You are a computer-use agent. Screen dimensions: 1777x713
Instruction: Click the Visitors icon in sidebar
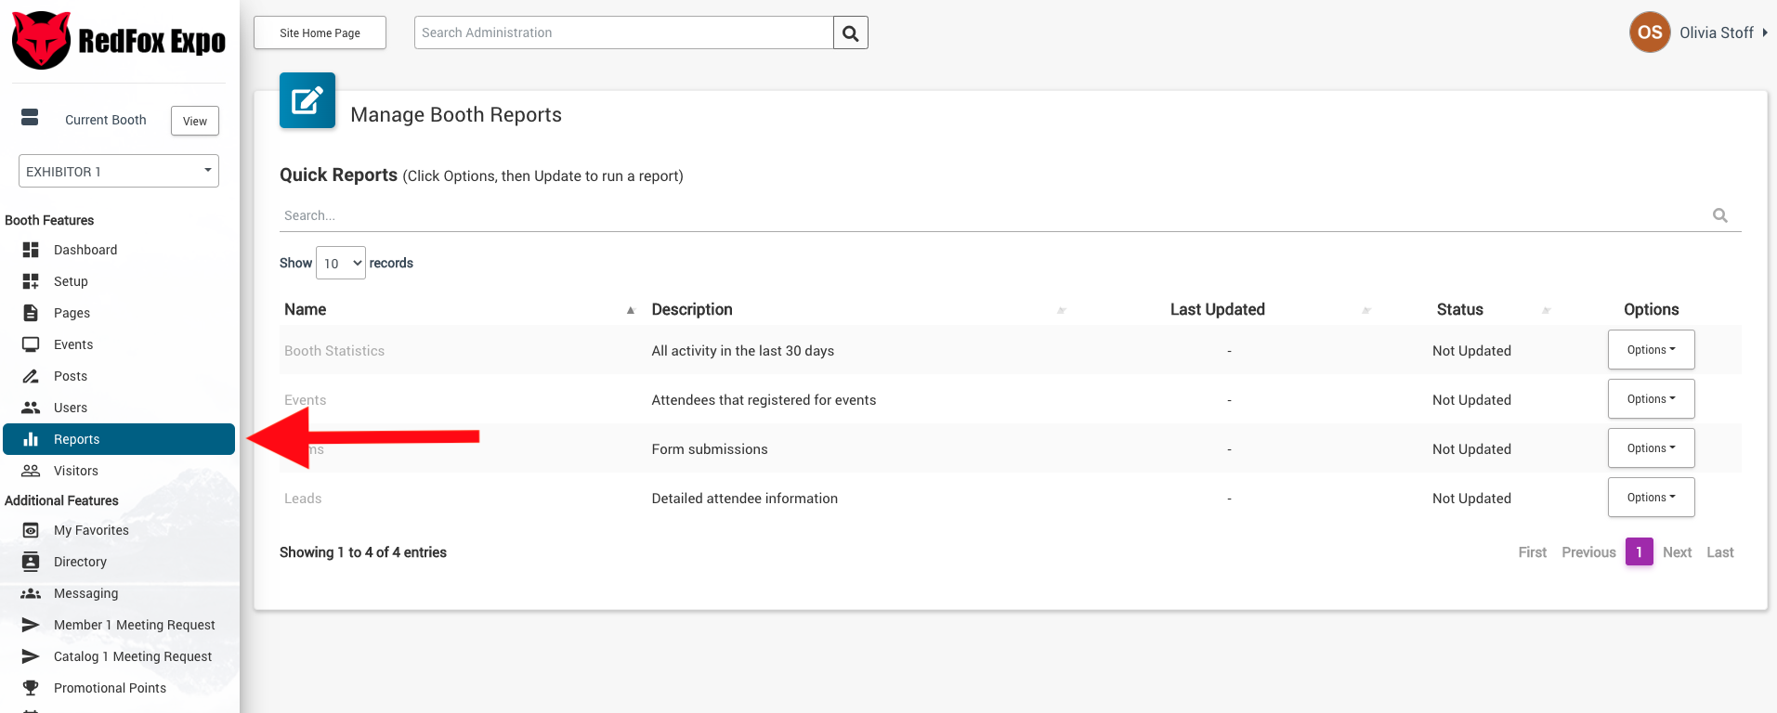(31, 471)
